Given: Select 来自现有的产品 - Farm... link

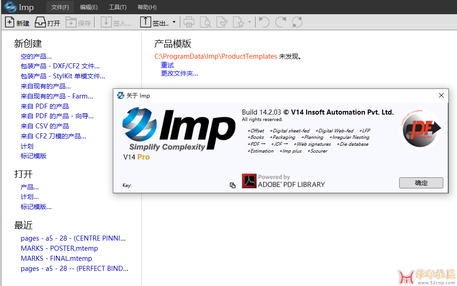Looking at the screenshot, I should pyautogui.click(x=56, y=96).
